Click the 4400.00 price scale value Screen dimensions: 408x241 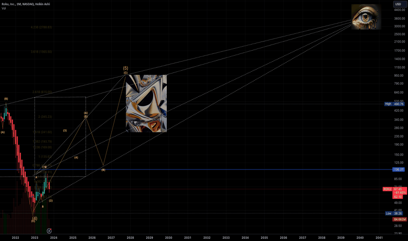pyautogui.click(x=400, y=10)
